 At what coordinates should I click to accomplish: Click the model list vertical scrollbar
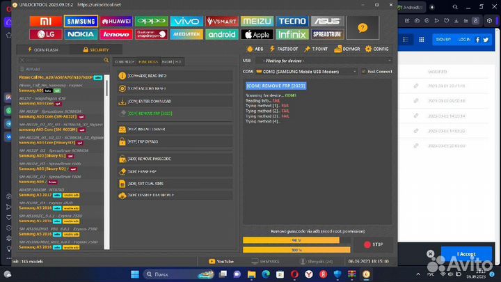[x=106, y=162]
